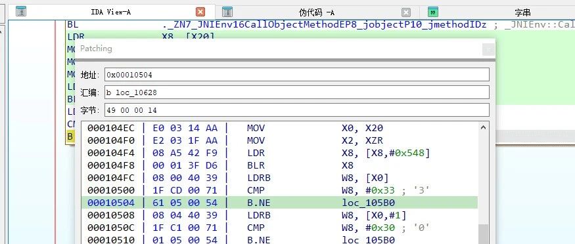Click bytes 'E0 03 14 AA' in the listing
The height and width of the screenshot is (244, 575).
(185, 128)
